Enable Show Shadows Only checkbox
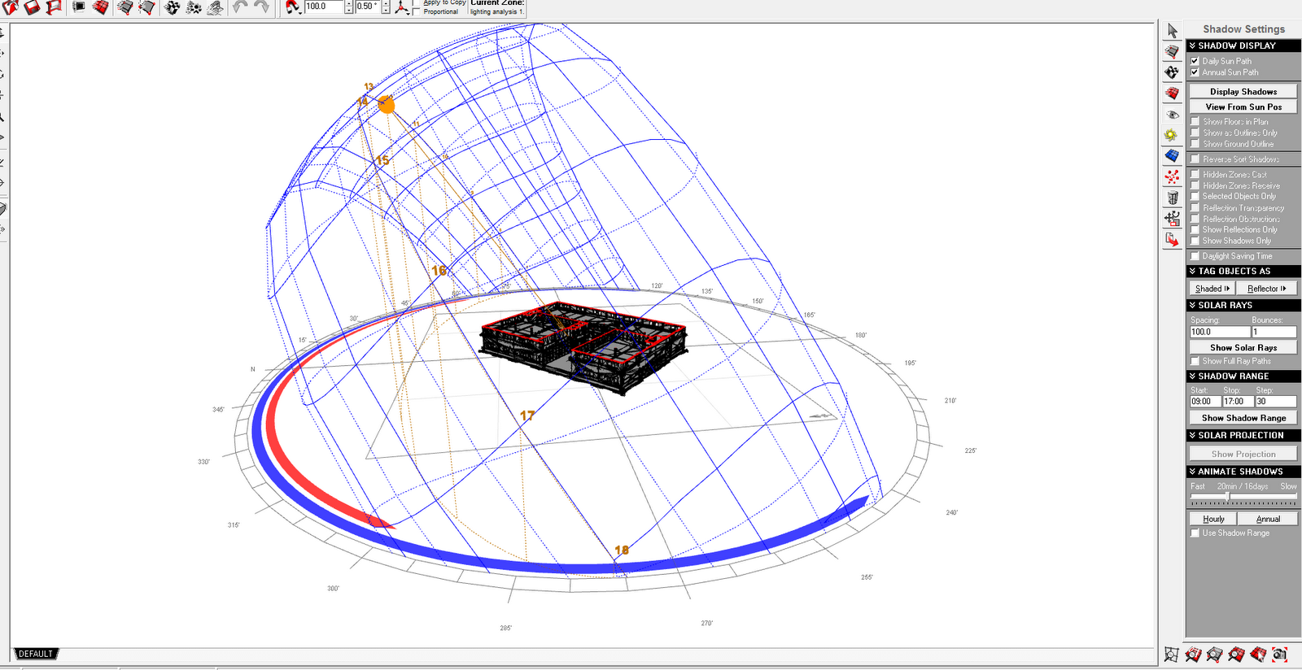1302x670 pixels. pos(1195,241)
